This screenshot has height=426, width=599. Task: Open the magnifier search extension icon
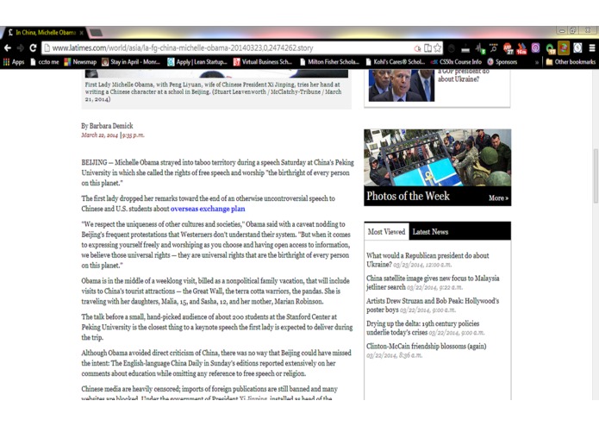494,48
